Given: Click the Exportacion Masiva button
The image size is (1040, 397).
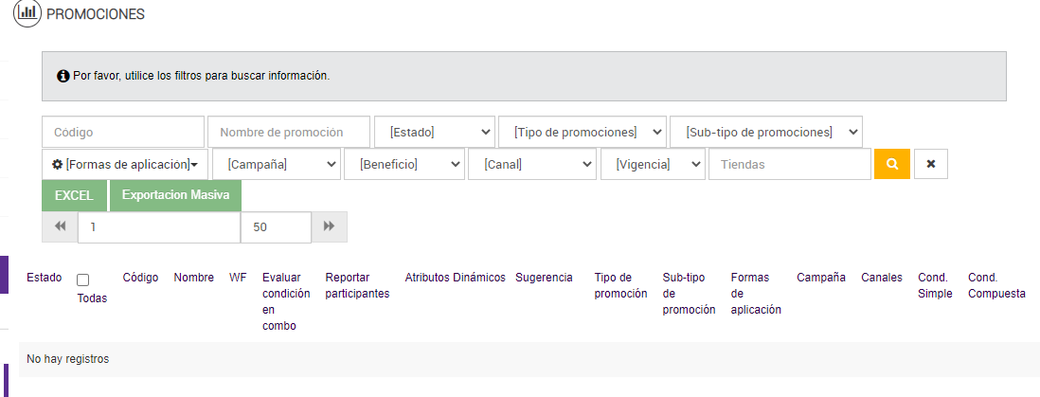Looking at the screenshot, I should (x=175, y=195).
